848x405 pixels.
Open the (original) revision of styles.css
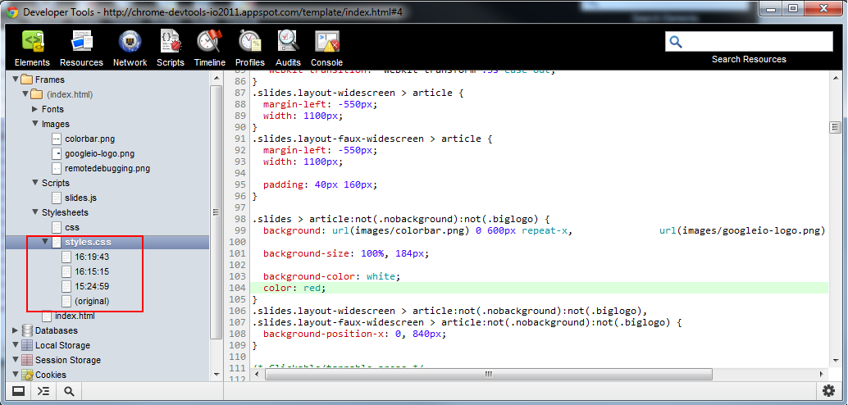pos(85,301)
